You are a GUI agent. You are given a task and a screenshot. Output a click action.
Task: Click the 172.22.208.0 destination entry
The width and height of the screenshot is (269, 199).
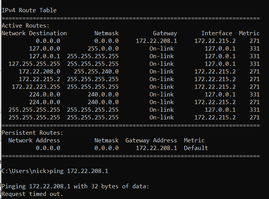pos(39,71)
